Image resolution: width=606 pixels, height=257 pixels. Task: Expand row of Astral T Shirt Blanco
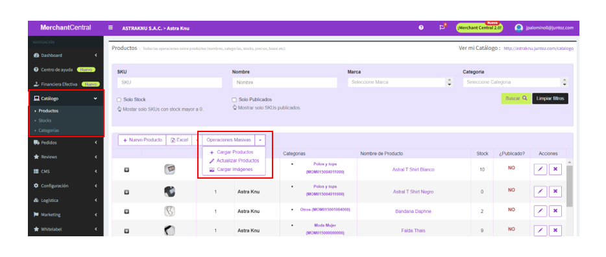tap(127, 170)
